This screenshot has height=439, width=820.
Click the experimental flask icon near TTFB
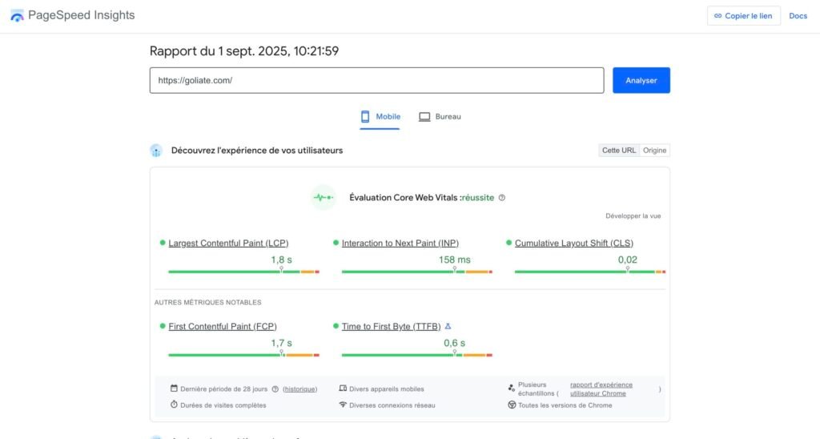(448, 326)
